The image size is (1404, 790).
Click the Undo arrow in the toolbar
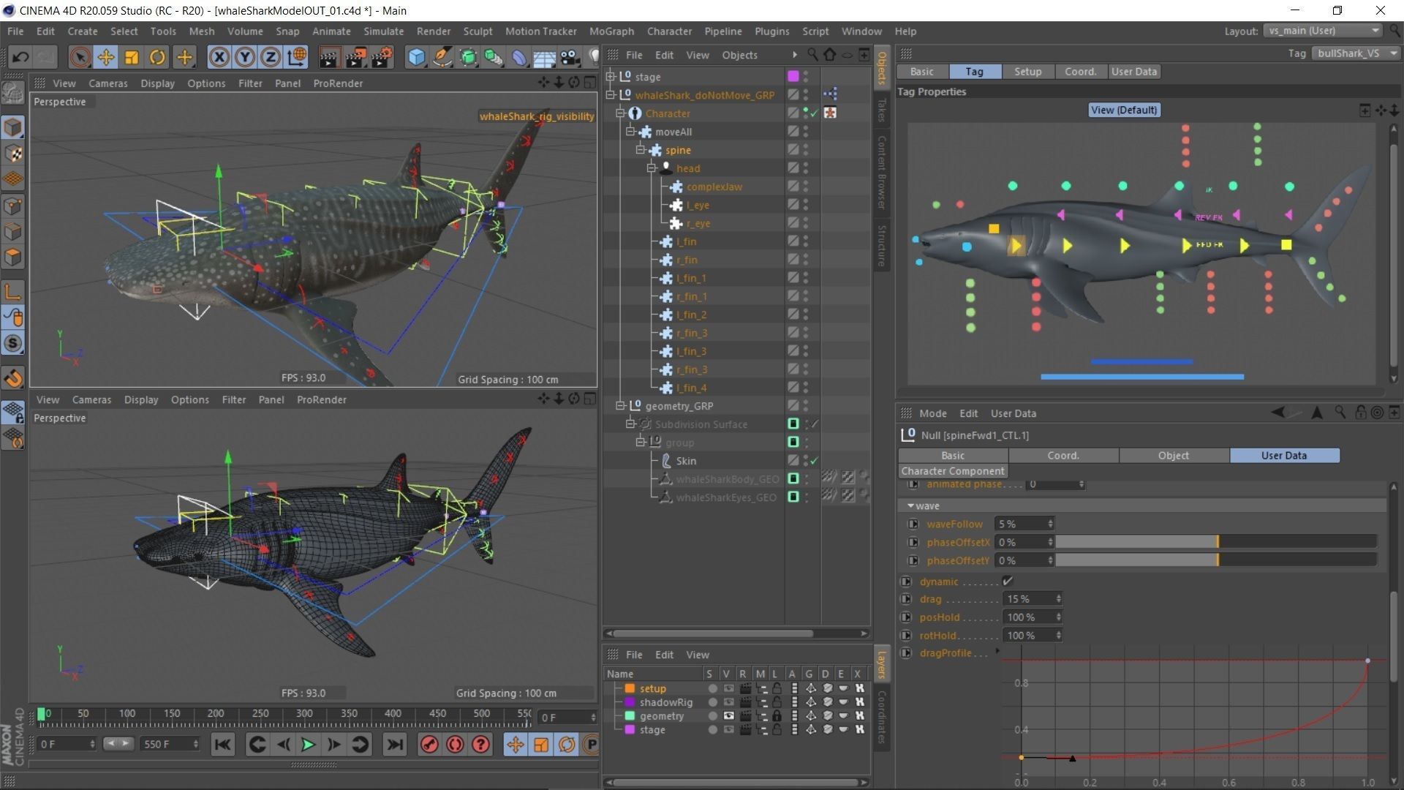point(20,57)
